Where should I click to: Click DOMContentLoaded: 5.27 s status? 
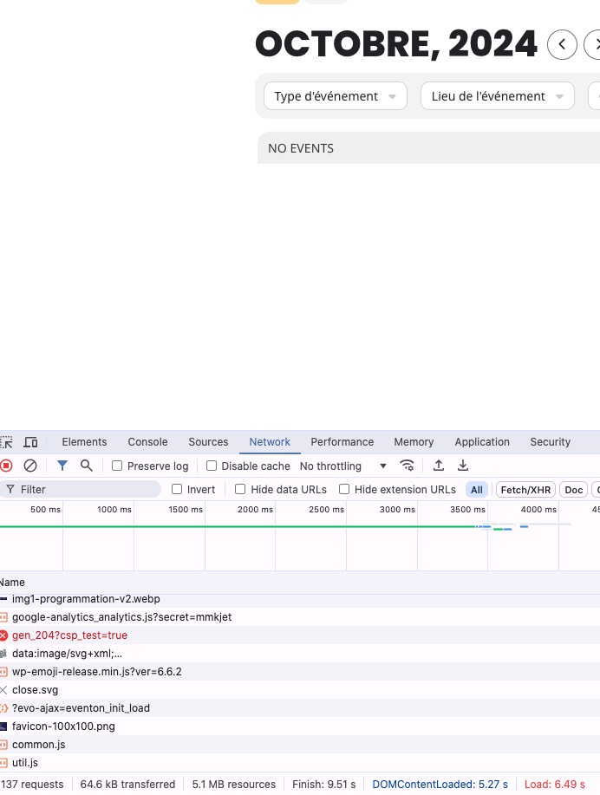pyautogui.click(x=440, y=785)
